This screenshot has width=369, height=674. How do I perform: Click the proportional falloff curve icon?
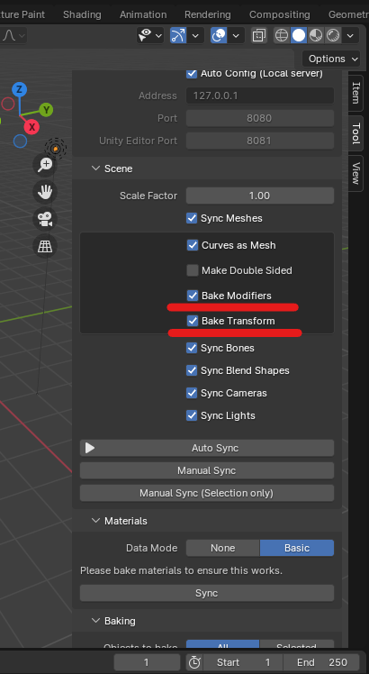click(x=8, y=35)
